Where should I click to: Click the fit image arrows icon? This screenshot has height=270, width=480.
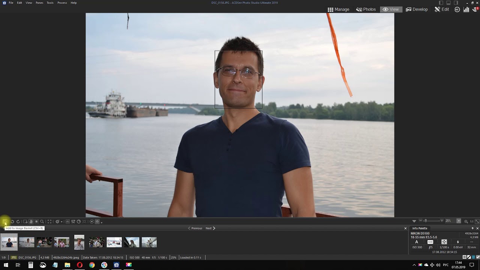(477, 222)
